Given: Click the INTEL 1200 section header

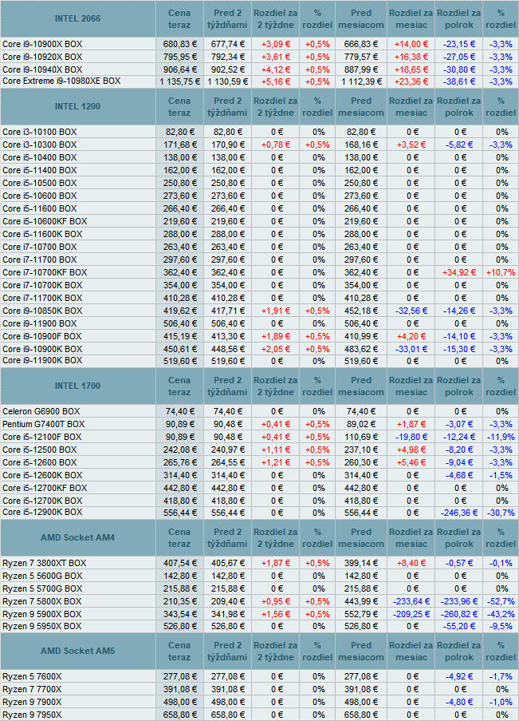Looking at the screenshot, I should [x=78, y=106].
